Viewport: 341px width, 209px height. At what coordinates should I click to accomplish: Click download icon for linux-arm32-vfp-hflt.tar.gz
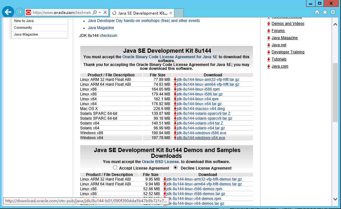point(175,80)
